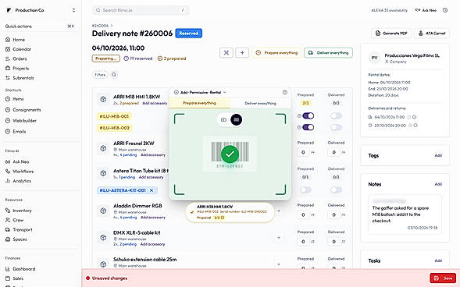
Task: Click the search fiima.io field
Action: pos(141,10)
